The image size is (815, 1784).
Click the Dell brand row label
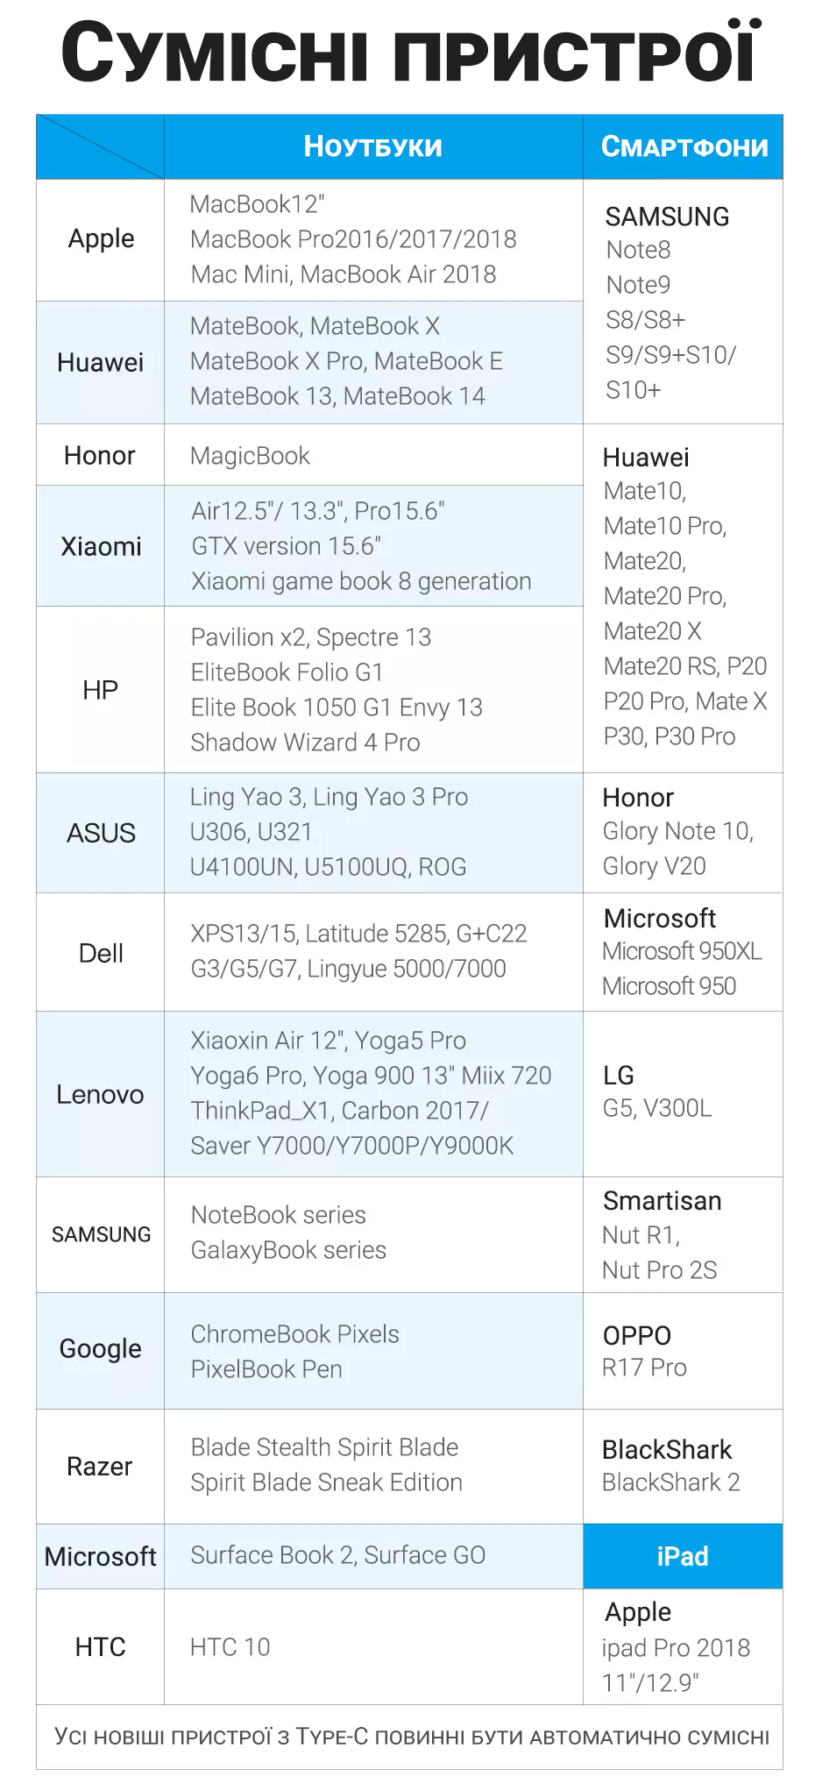(x=101, y=953)
